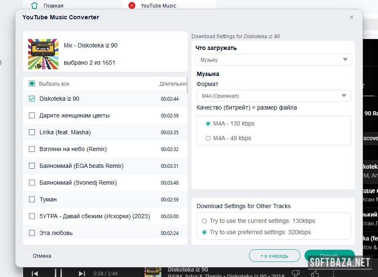Image resolution: width=378 pixels, height=277 pixels.
Task: Click the YouTube Music logo icon
Action: click(132, 5)
